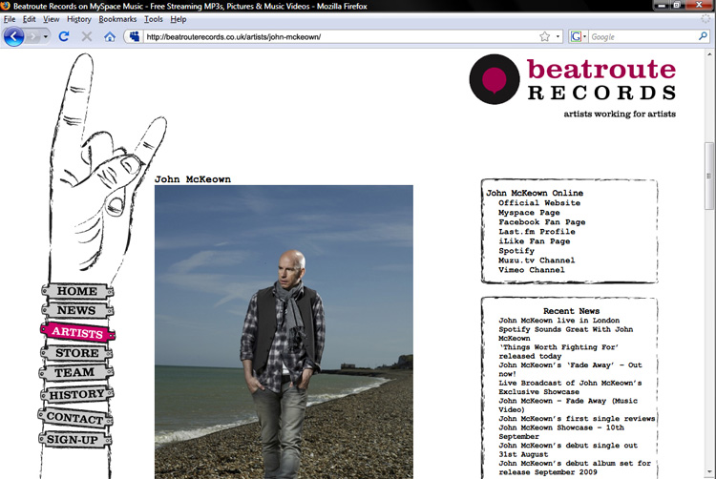This screenshot has height=479, width=716.
Task: Open the Myspace Page link
Action: (529, 213)
